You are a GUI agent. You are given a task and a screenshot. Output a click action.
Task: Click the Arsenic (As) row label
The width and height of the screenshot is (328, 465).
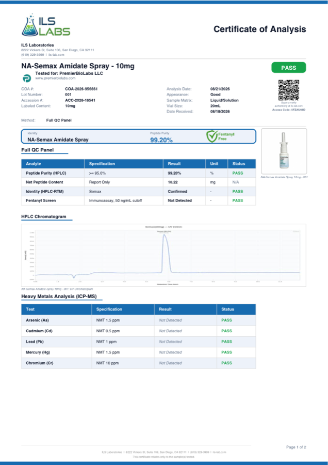[37, 320]
